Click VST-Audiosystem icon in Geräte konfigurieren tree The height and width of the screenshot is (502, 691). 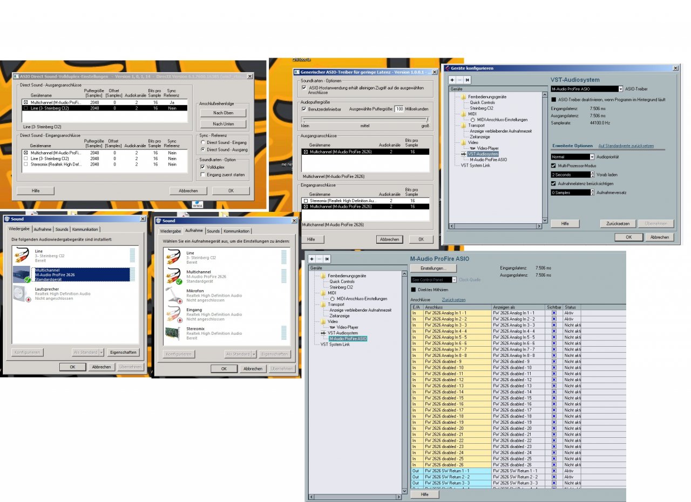(x=464, y=154)
